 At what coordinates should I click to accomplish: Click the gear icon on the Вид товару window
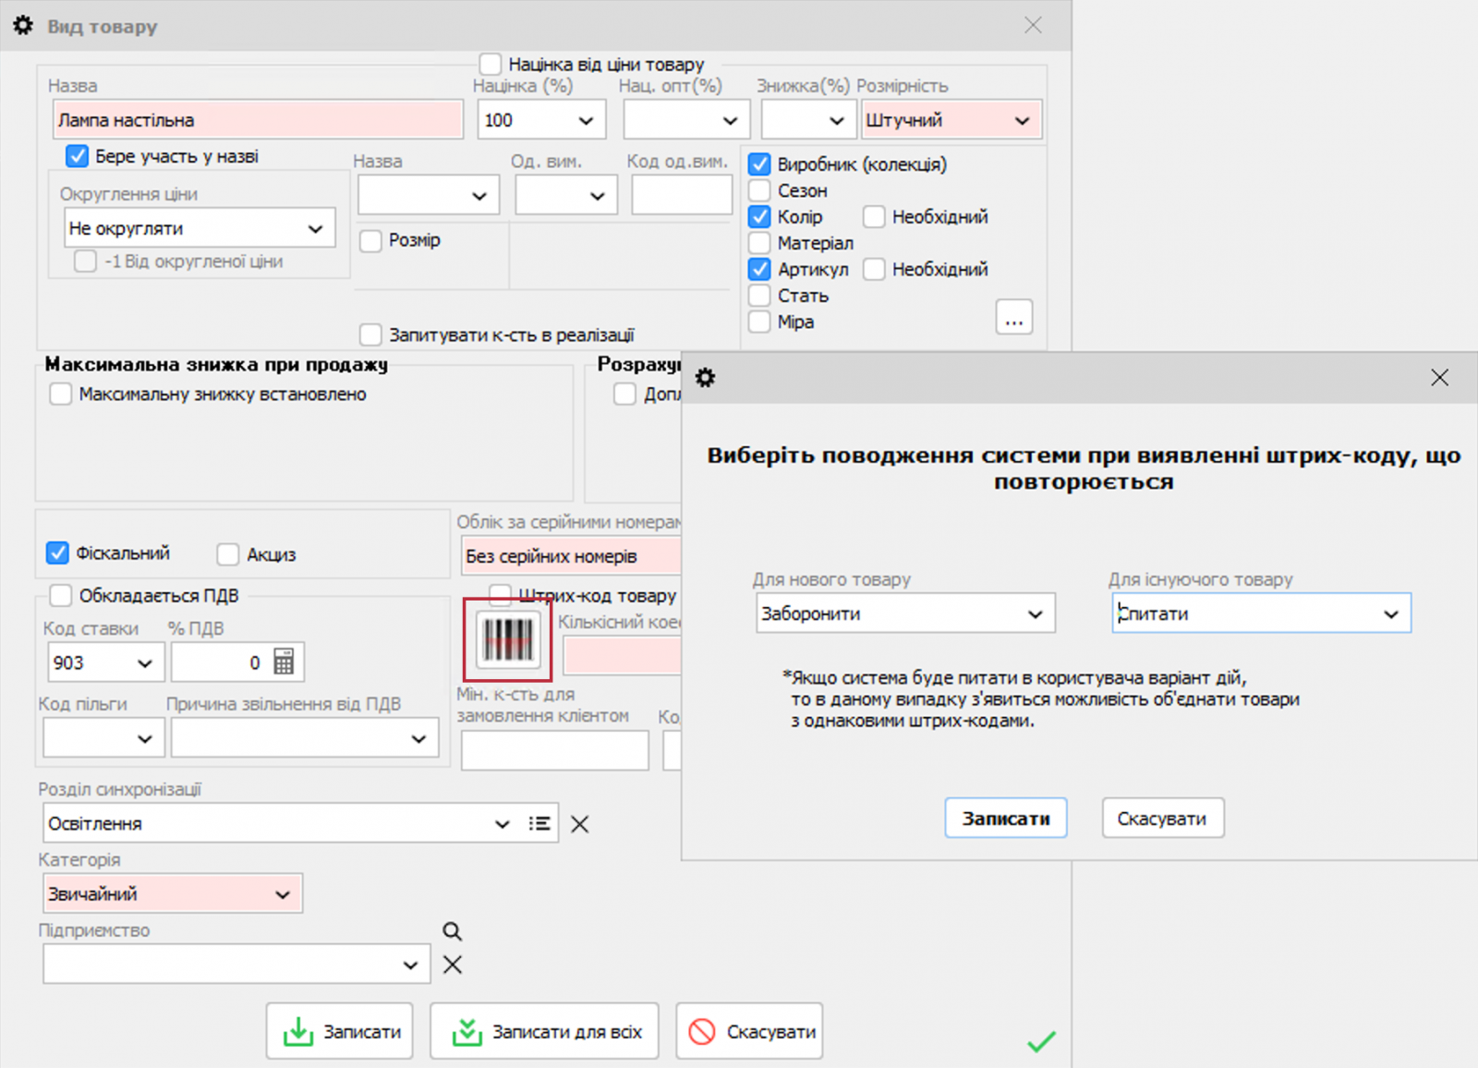pos(22,26)
